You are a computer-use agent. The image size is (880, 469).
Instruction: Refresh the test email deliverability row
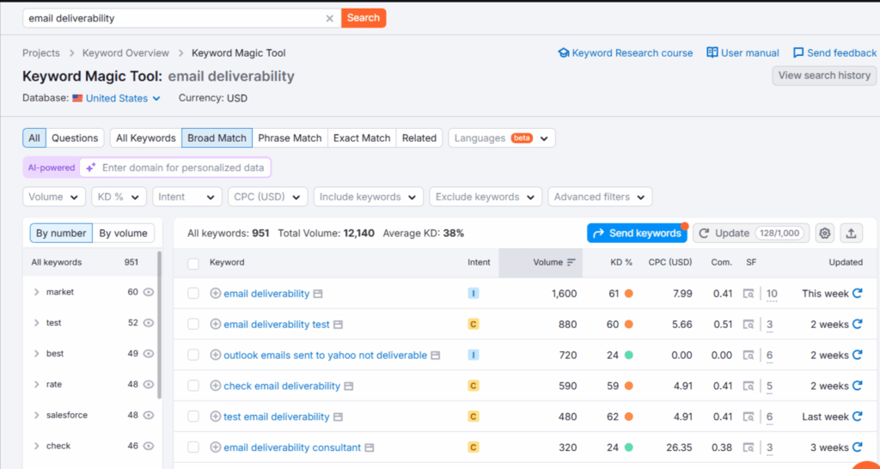(x=857, y=417)
